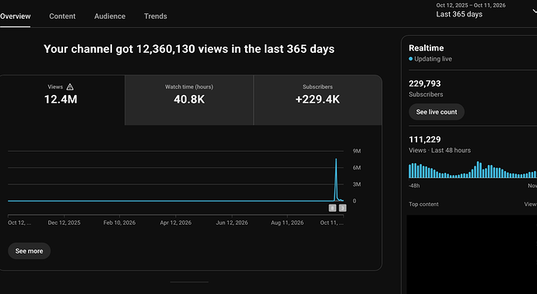The width and height of the screenshot is (537, 294).
Task: Switch to the Overview tab
Action: (15, 16)
